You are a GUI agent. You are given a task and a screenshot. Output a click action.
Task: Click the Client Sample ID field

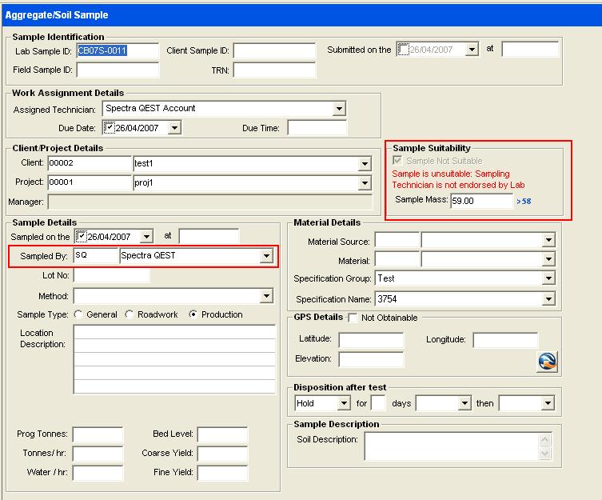[273, 50]
